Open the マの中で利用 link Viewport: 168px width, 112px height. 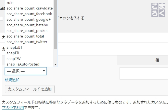[13, 108]
